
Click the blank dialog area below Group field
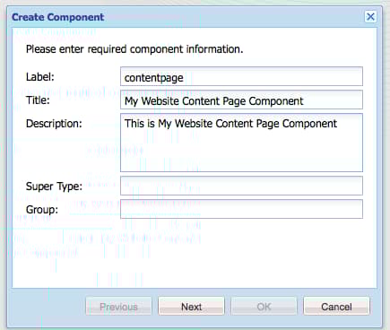195,253
